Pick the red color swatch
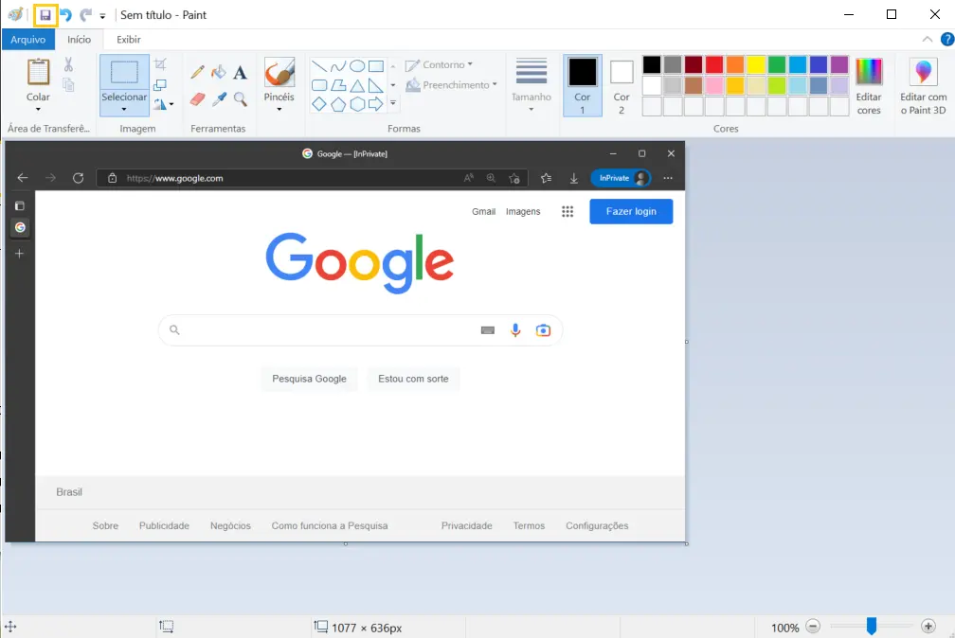 pyautogui.click(x=714, y=64)
